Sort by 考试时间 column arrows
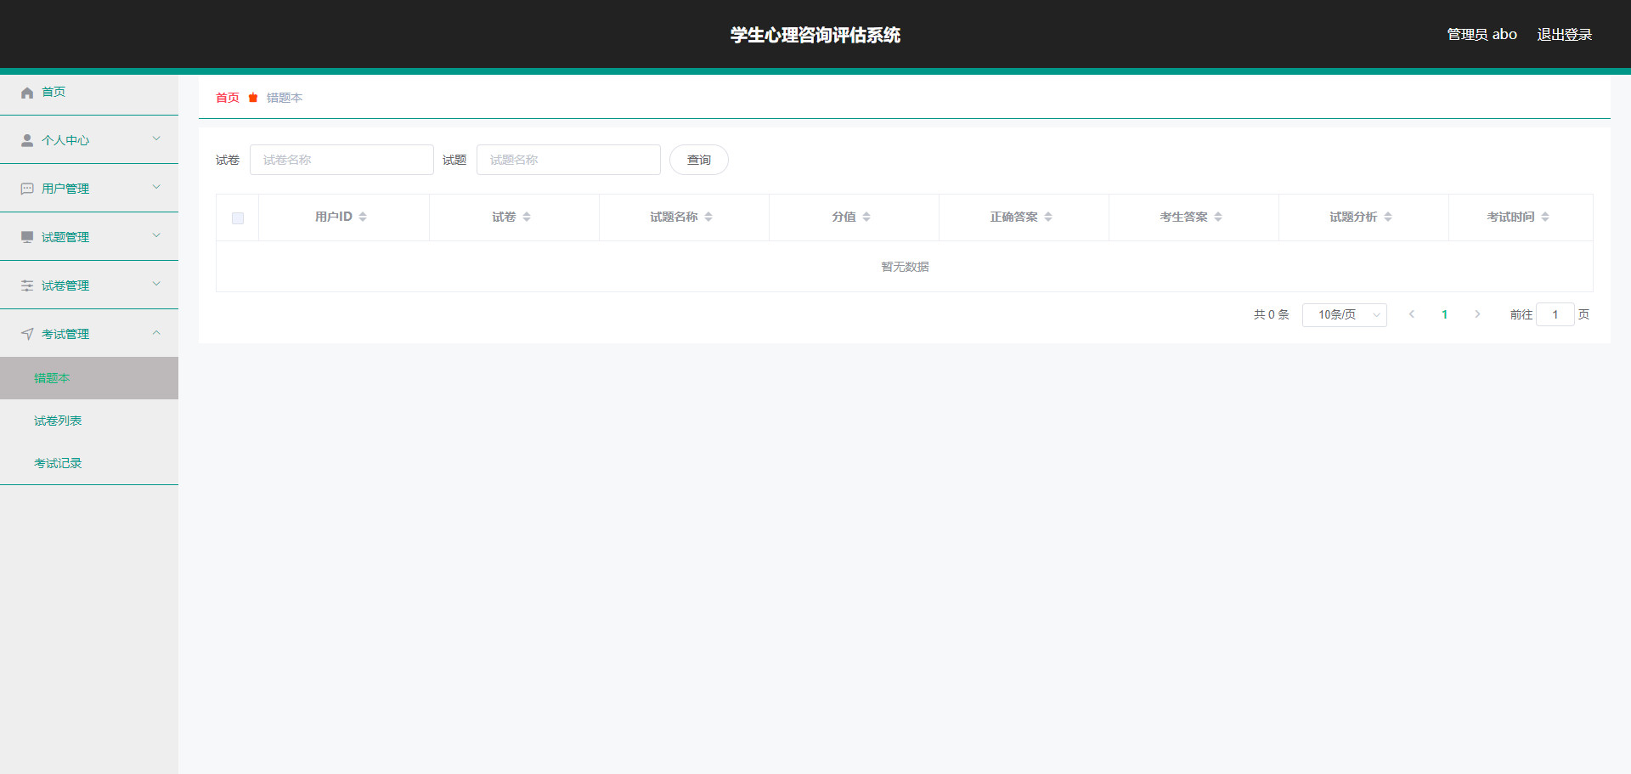This screenshot has width=1631, height=774. [x=1545, y=217]
